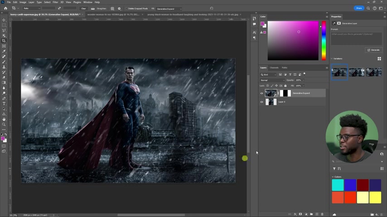This screenshot has width=387, height=217.
Task: Swap width and height crop values
Action: 59,9
